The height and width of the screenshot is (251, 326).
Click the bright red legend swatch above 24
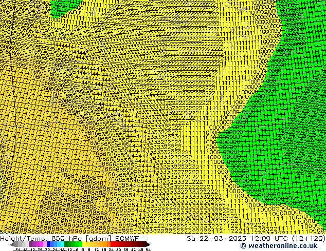pos(112,244)
